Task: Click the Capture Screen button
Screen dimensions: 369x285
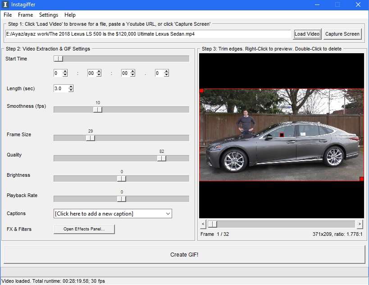Action: coord(342,34)
